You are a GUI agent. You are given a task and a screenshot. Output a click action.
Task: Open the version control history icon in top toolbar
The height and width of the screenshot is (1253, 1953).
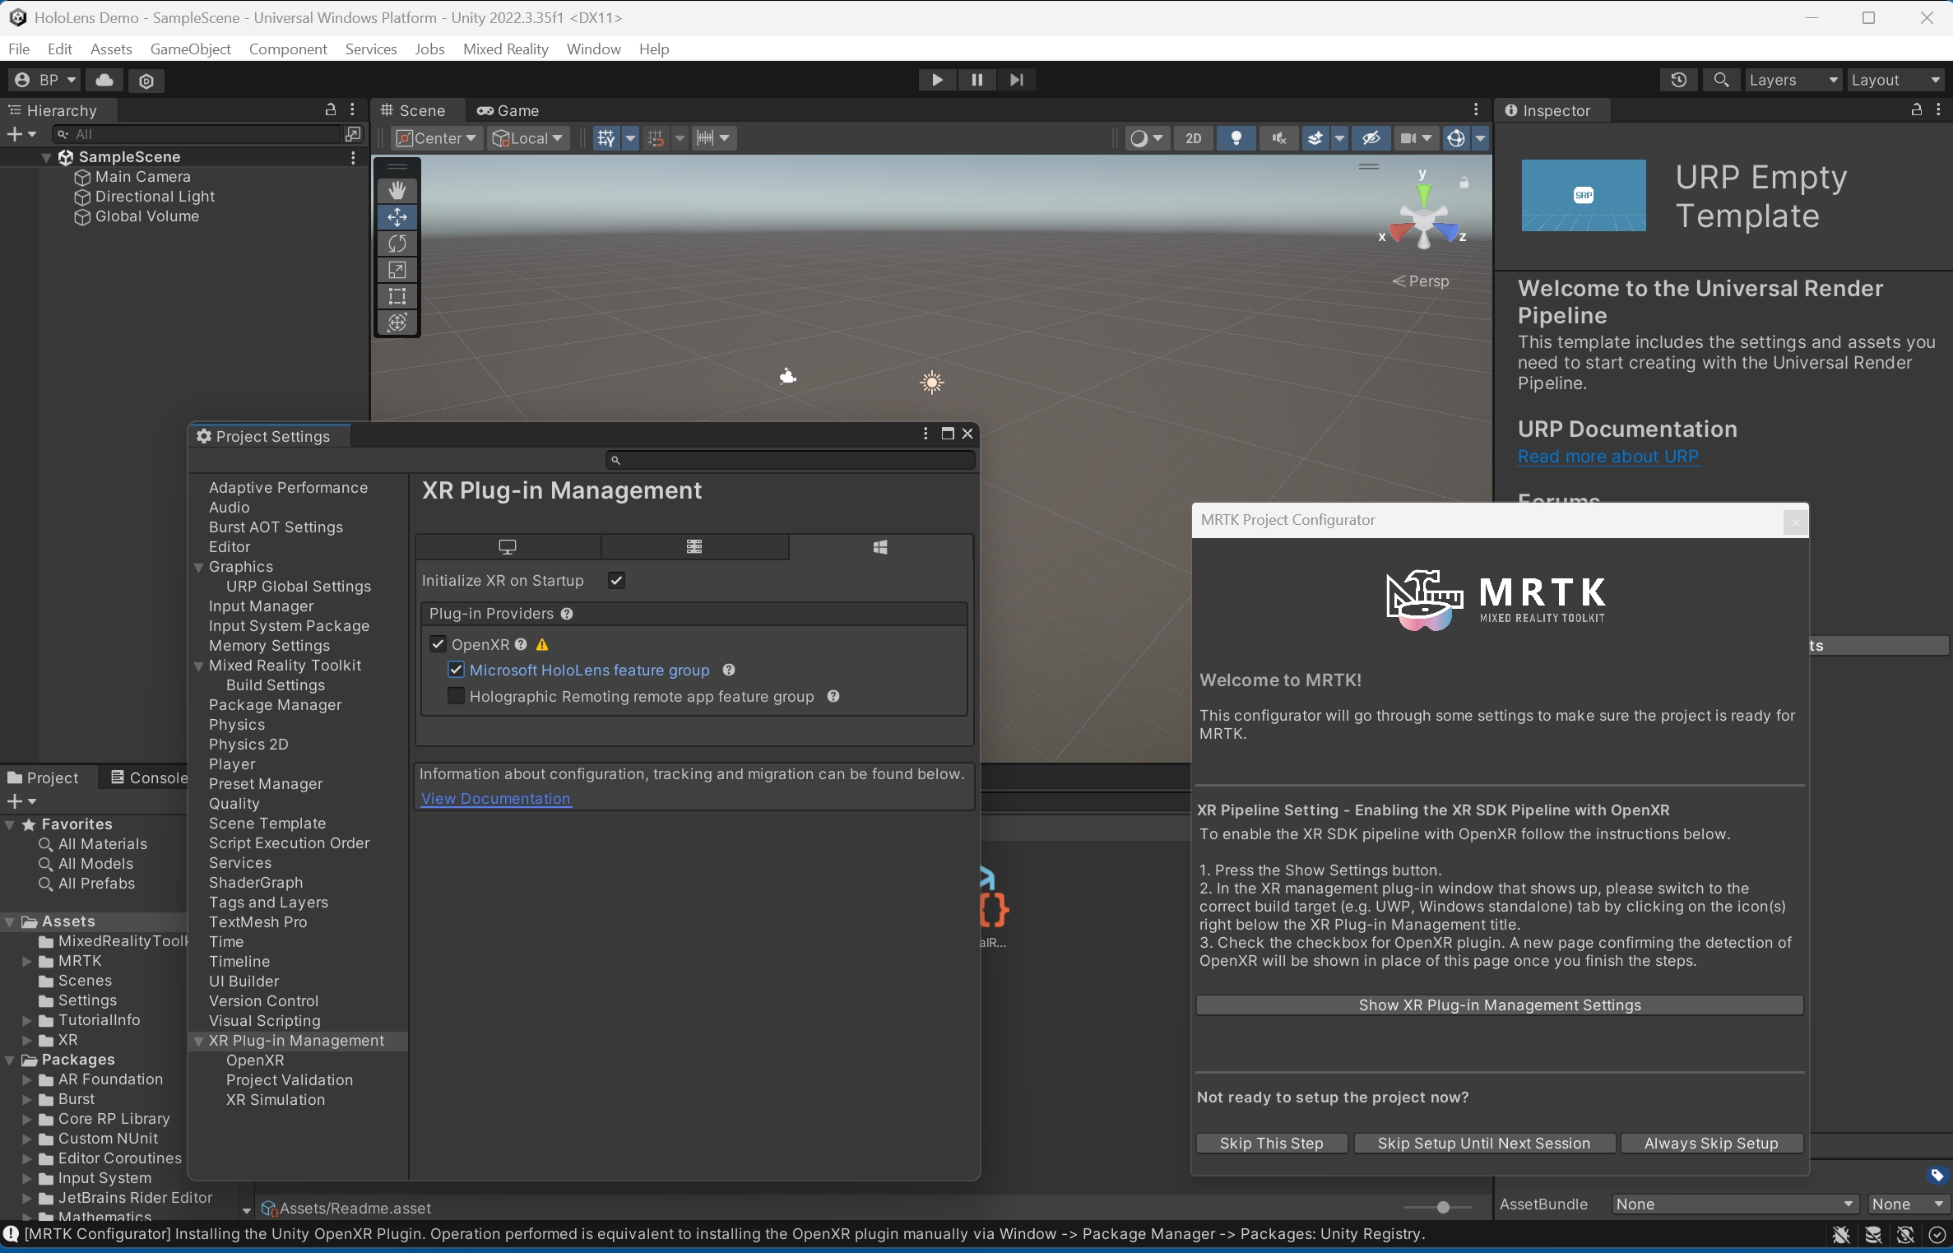[1679, 79]
